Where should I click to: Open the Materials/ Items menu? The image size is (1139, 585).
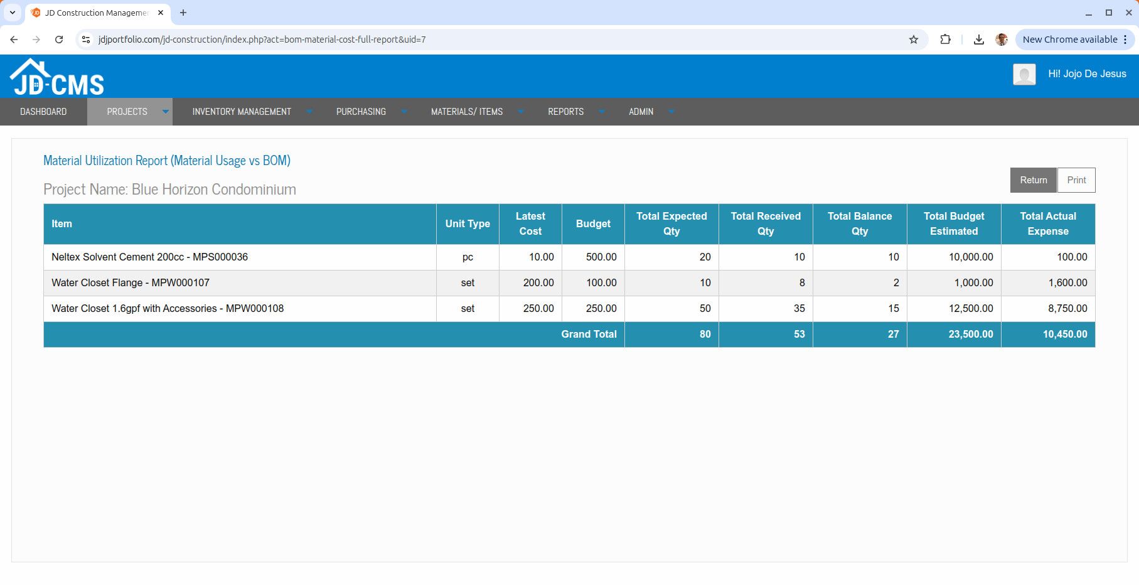point(466,112)
